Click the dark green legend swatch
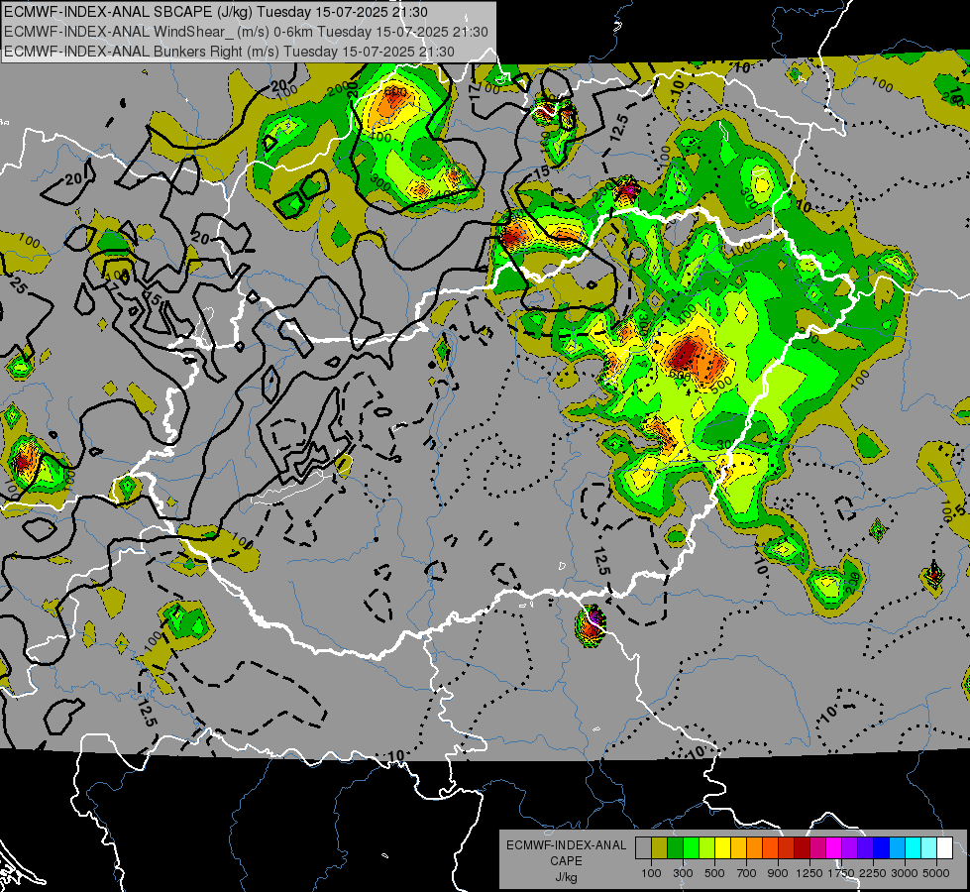 pos(676,848)
